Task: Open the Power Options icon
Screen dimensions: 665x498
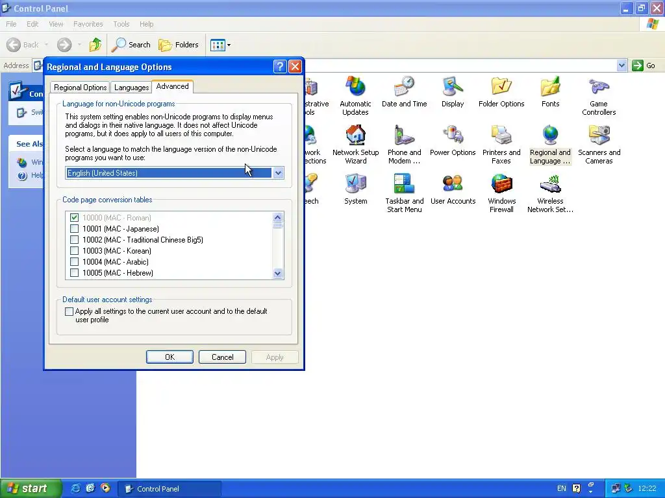Action: (x=453, y=140)
